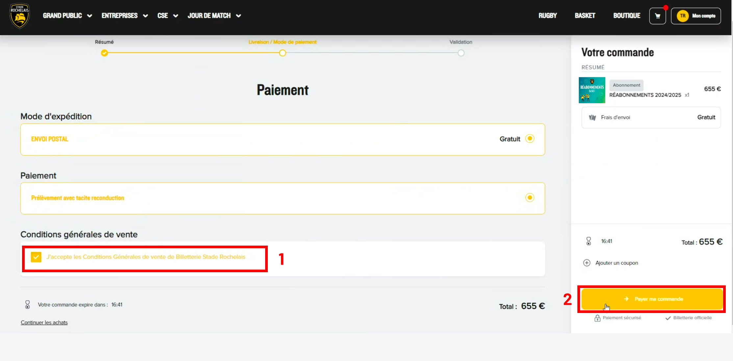
Task: Select Prélèvement avec tacite reconduction radio button
Action: tap(530, 198)
